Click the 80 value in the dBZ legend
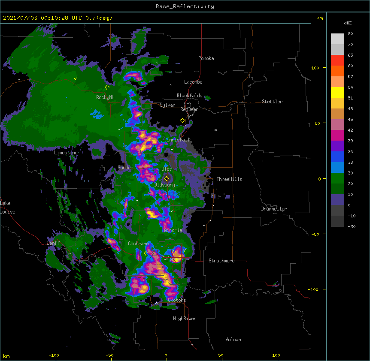Viewport: 370px width, 361px height. tap(350, 34)
